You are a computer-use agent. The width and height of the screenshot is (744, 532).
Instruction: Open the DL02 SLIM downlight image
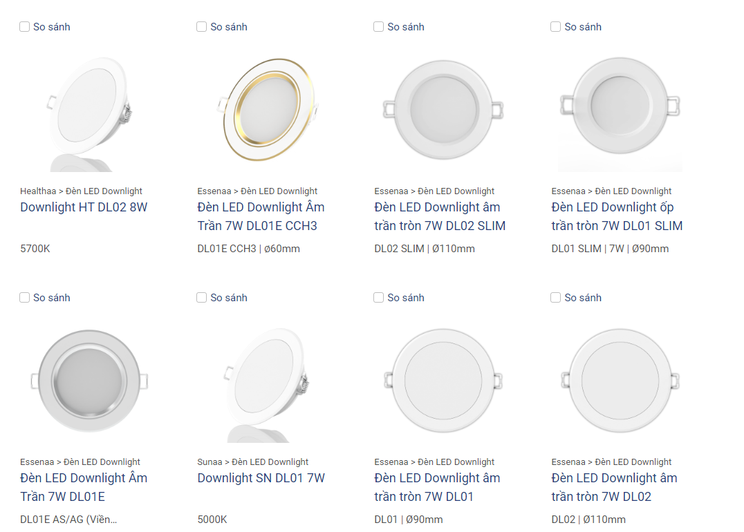coord(443,111)
